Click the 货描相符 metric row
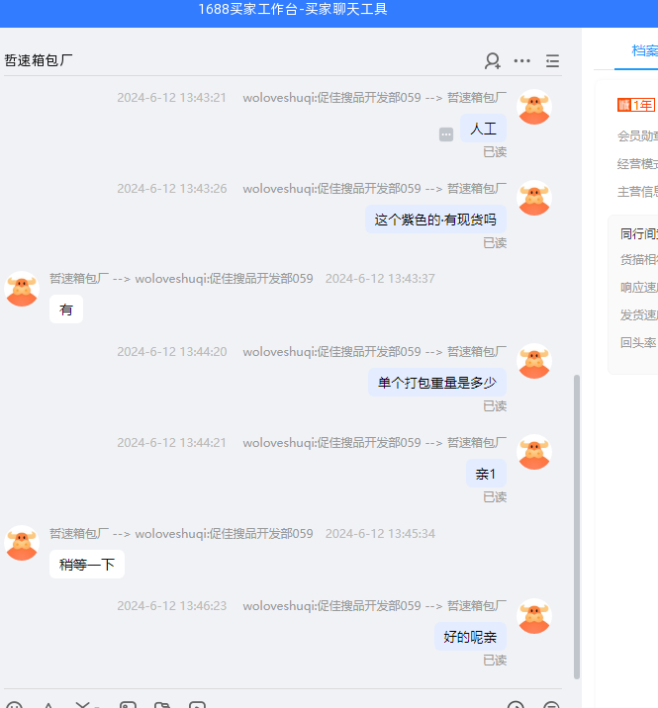The height and width of the screenshot is (708, 658). (x=639, y=260)
